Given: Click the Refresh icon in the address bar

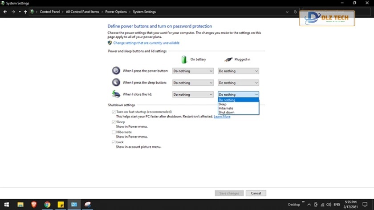Looking at the screenshot, I should tap(296, 12).
